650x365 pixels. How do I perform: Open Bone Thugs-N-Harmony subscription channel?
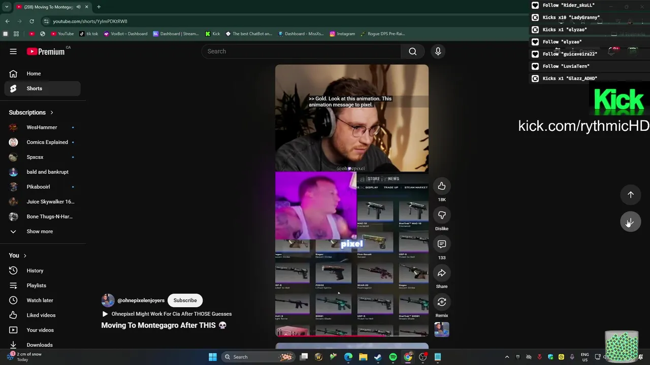tap(43, 216)
